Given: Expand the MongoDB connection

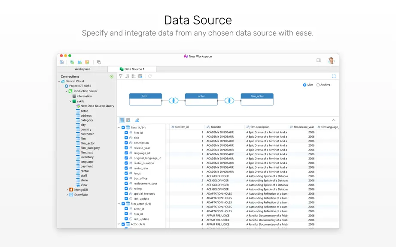Looking at the screenshot, I should 67,190.
